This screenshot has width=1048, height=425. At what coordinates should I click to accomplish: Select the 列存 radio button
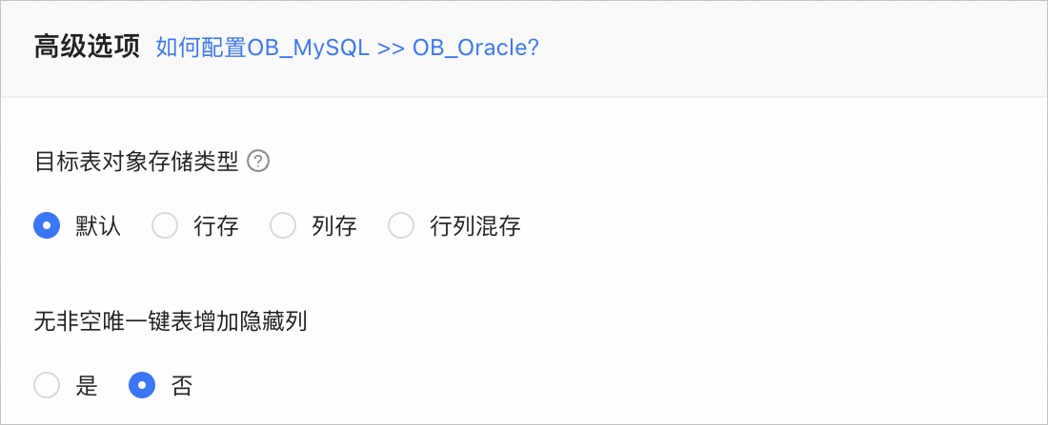click(x=283, y=226)
